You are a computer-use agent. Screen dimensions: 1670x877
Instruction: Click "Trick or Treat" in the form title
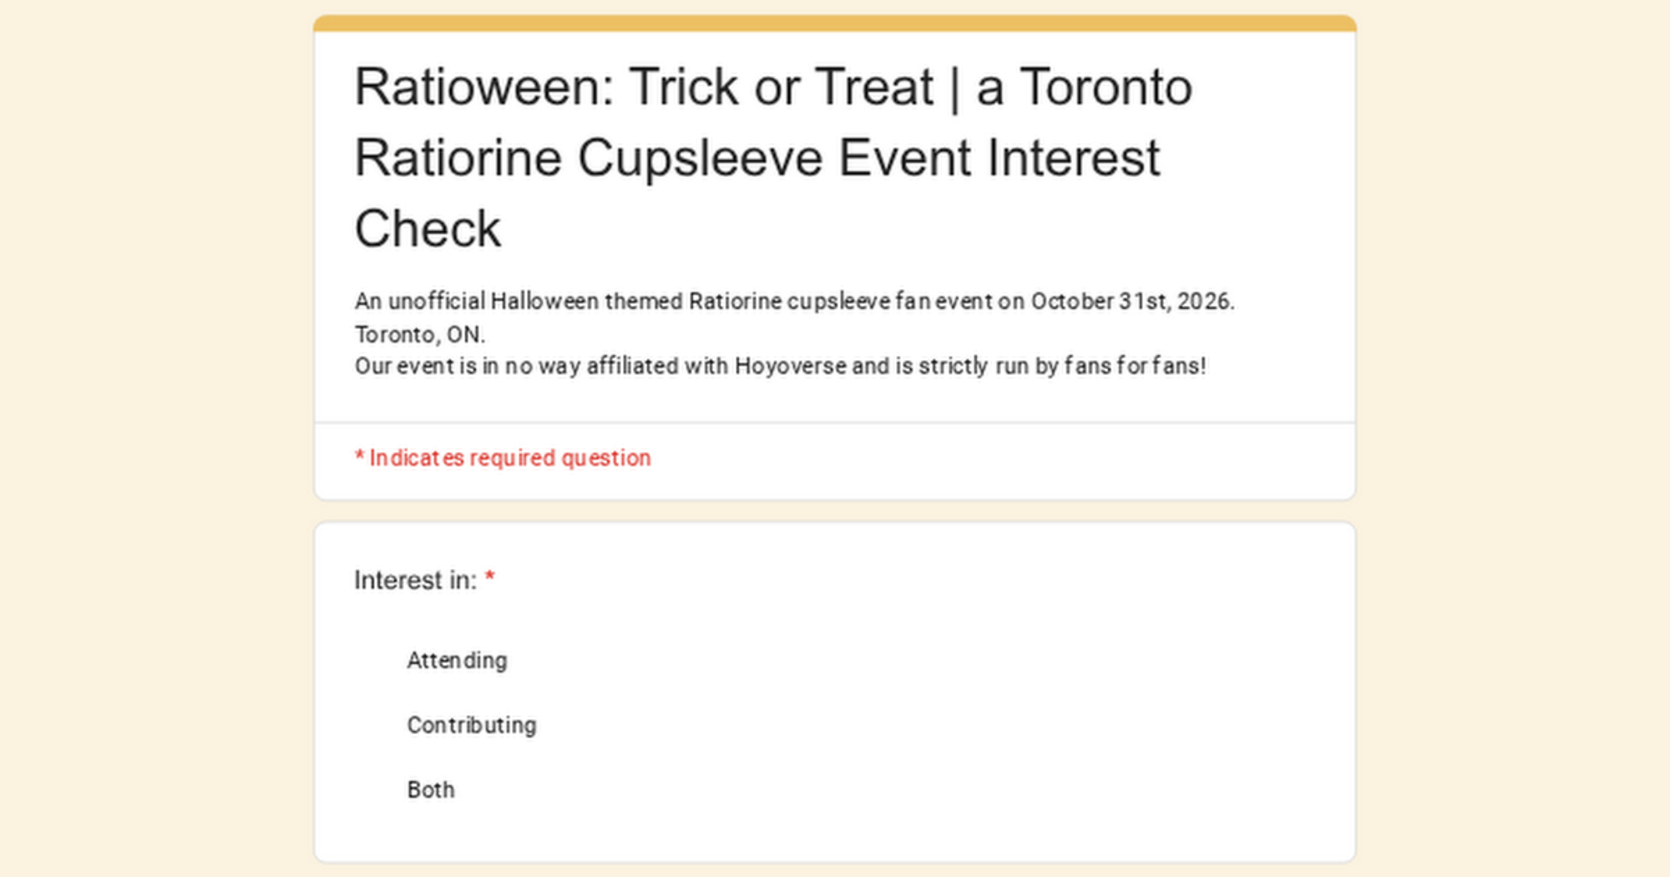coord(781,87)
